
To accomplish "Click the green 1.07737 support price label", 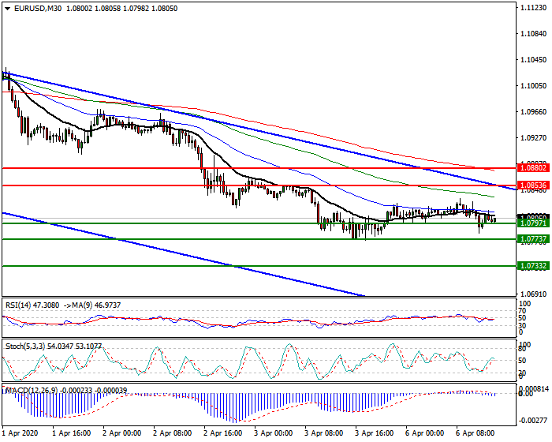I will pos(534,239).
